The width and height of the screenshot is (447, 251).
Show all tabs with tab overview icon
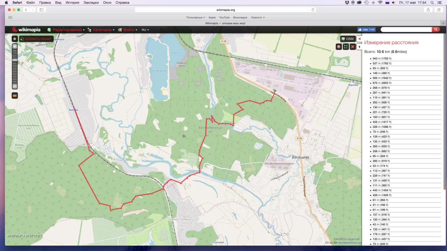point(439,10)
